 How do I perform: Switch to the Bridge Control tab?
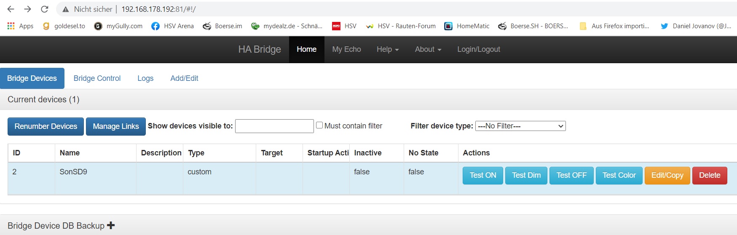point(97,78)
